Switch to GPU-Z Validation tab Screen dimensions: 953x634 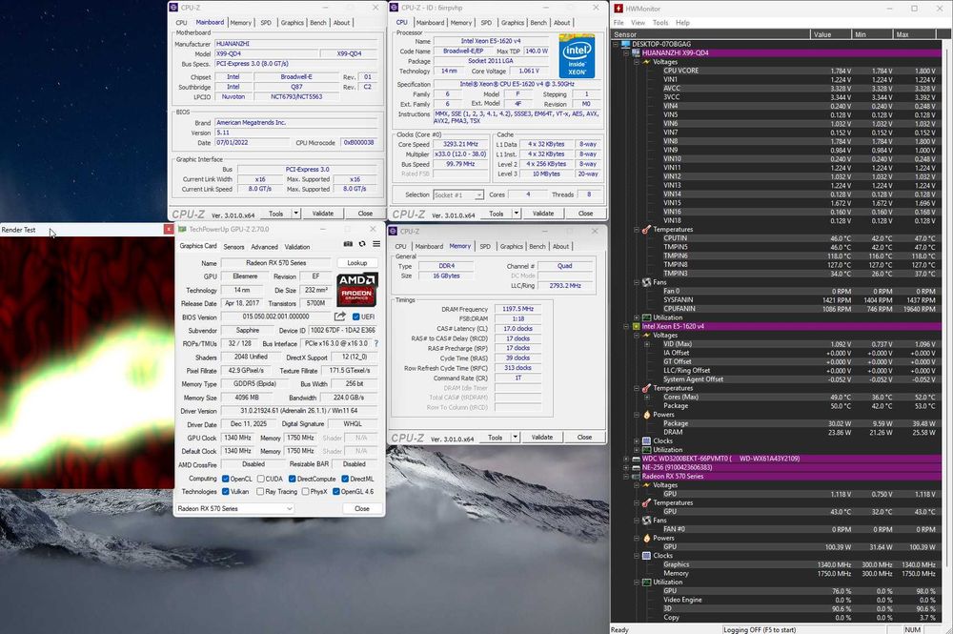tap(297, 247)
